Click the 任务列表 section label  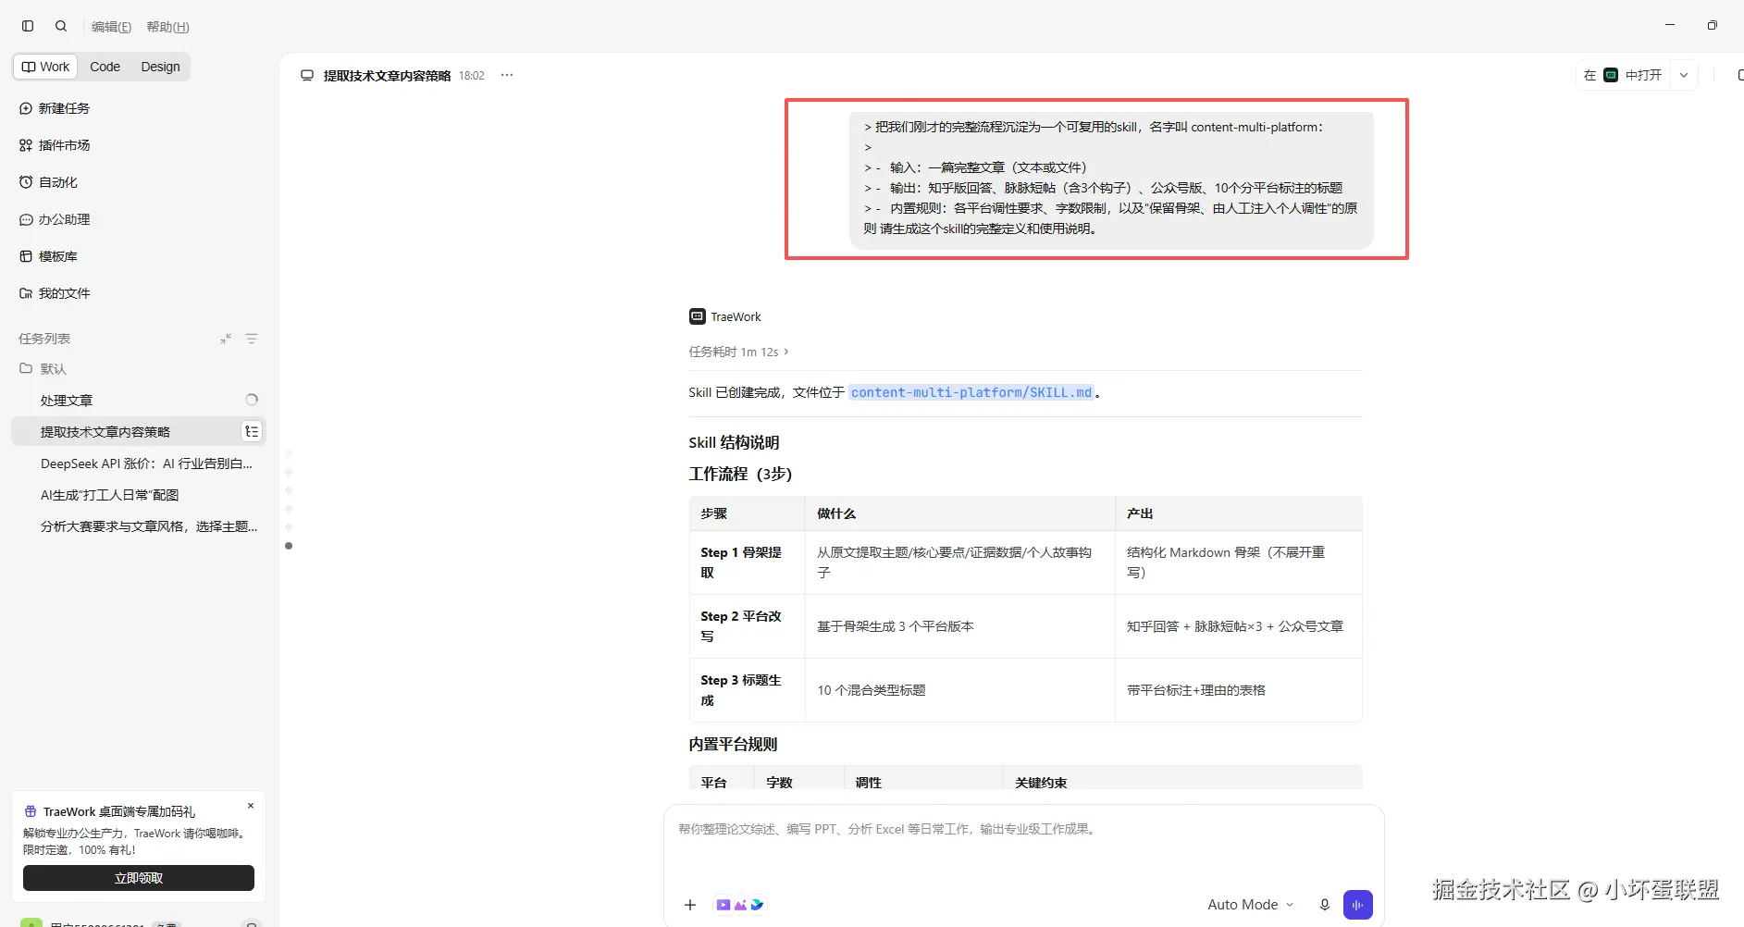click(44, 339)
